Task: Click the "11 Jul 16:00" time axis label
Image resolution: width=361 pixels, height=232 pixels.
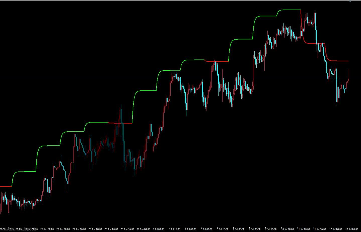Action: click(x=320, y=229)
